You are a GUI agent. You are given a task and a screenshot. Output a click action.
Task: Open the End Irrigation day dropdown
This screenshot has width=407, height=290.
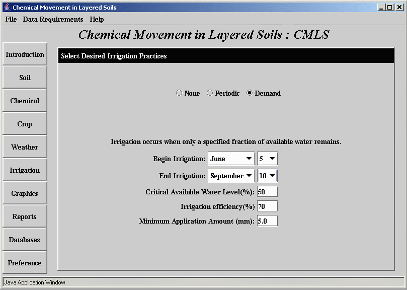pyautogui.click(x=267, y=176)
